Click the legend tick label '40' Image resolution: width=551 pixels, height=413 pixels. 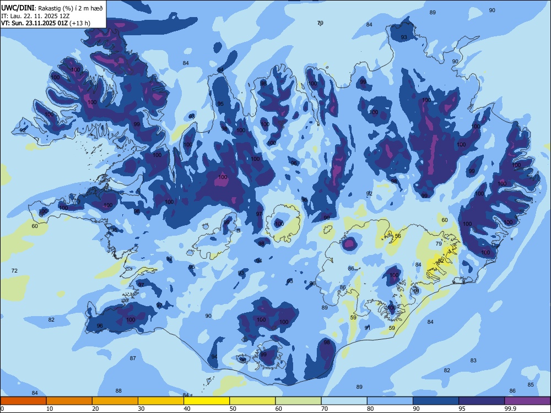click(187, 409)
